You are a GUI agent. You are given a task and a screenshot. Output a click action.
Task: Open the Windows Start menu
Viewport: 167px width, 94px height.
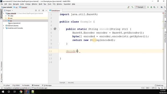(x=3, y=92)
